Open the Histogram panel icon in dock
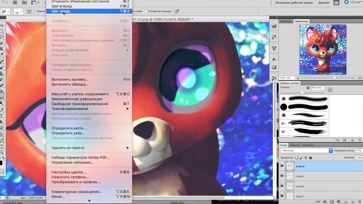The image size is (363, 204). click(274, 25)
